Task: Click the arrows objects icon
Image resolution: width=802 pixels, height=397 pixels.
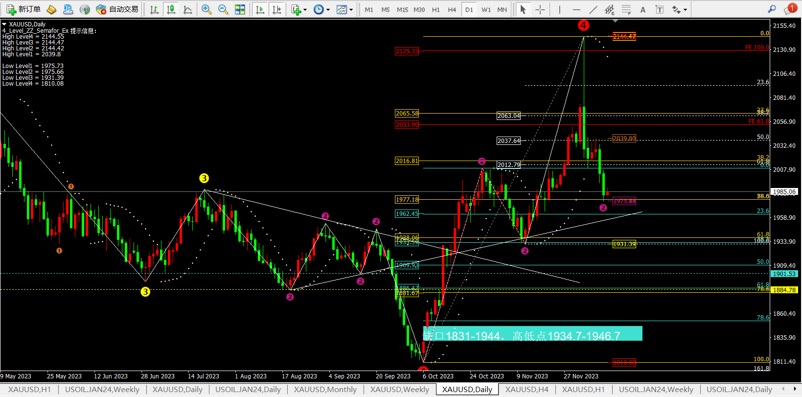Action: [676, 9]
